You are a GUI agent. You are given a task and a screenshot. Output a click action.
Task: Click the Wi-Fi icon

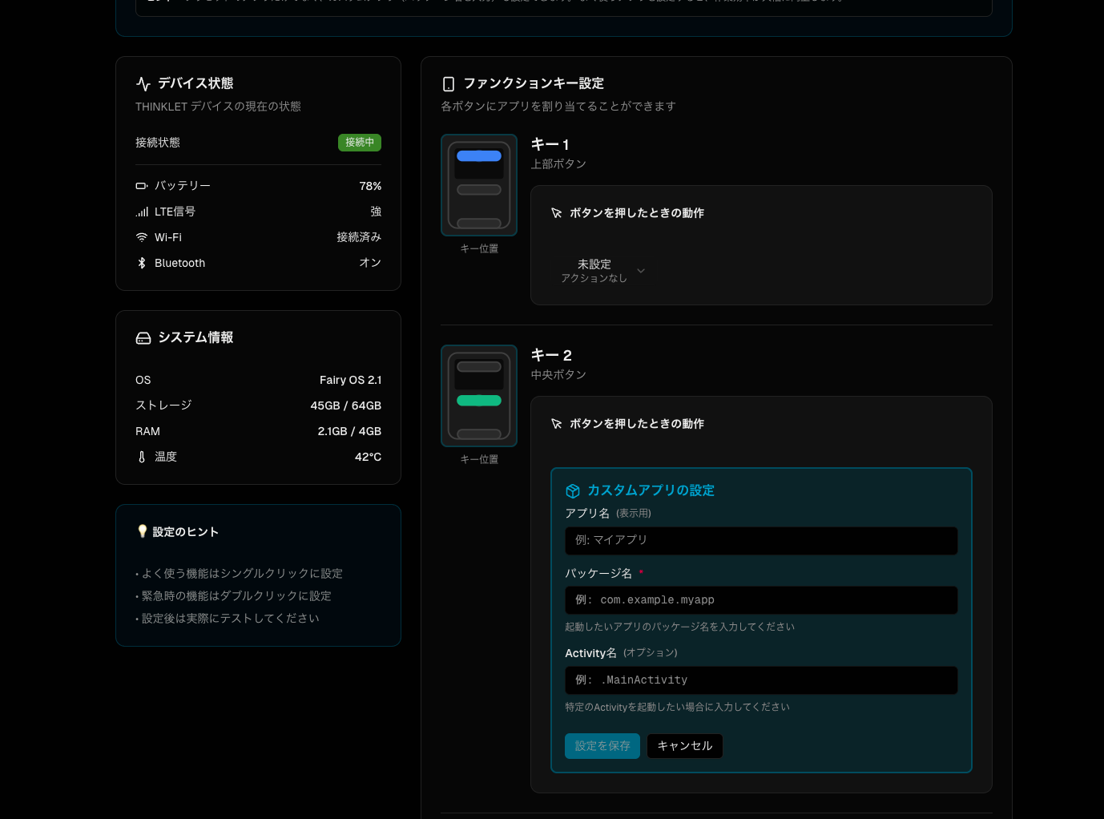142,237
